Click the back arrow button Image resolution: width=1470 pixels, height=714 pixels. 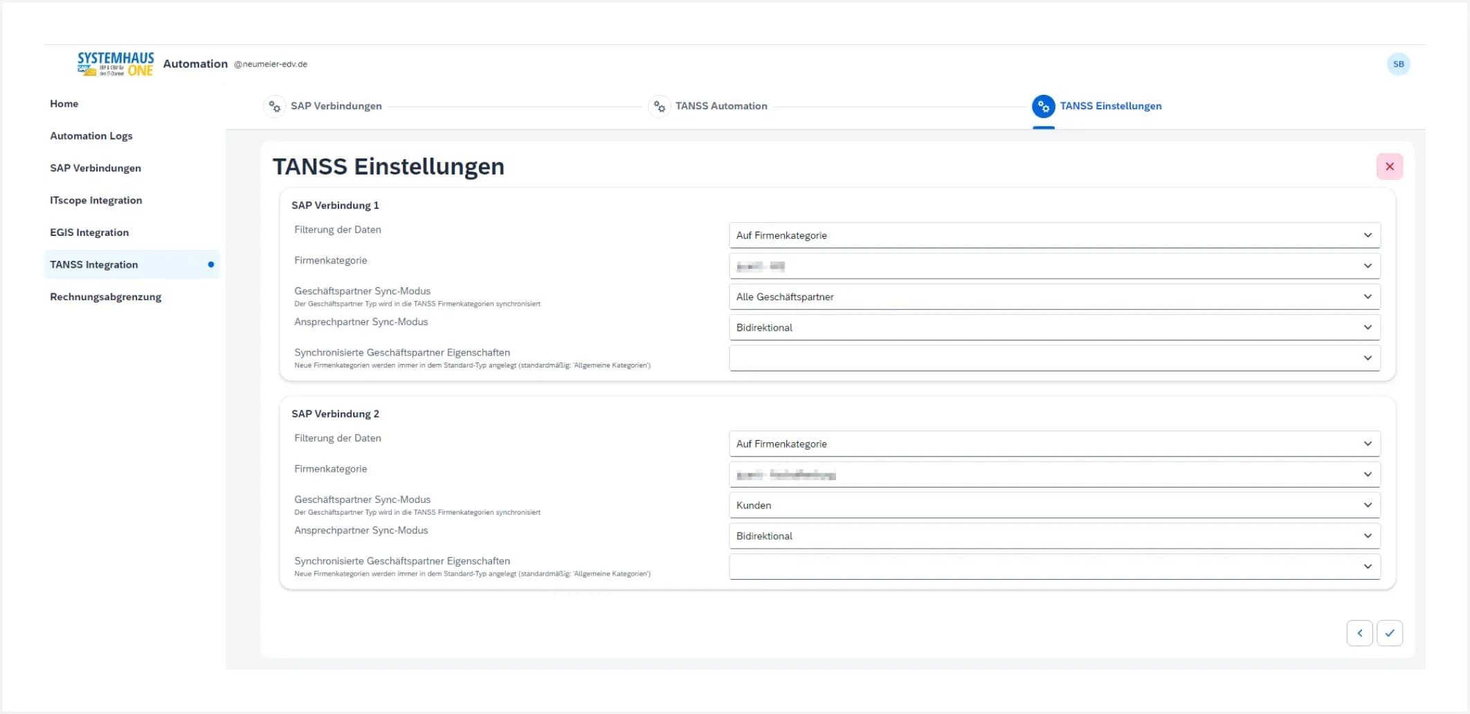coord(1359,633)
